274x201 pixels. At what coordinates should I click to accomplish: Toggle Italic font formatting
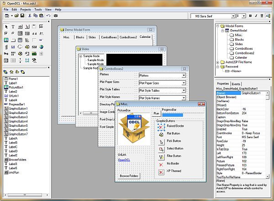[256, 16]
